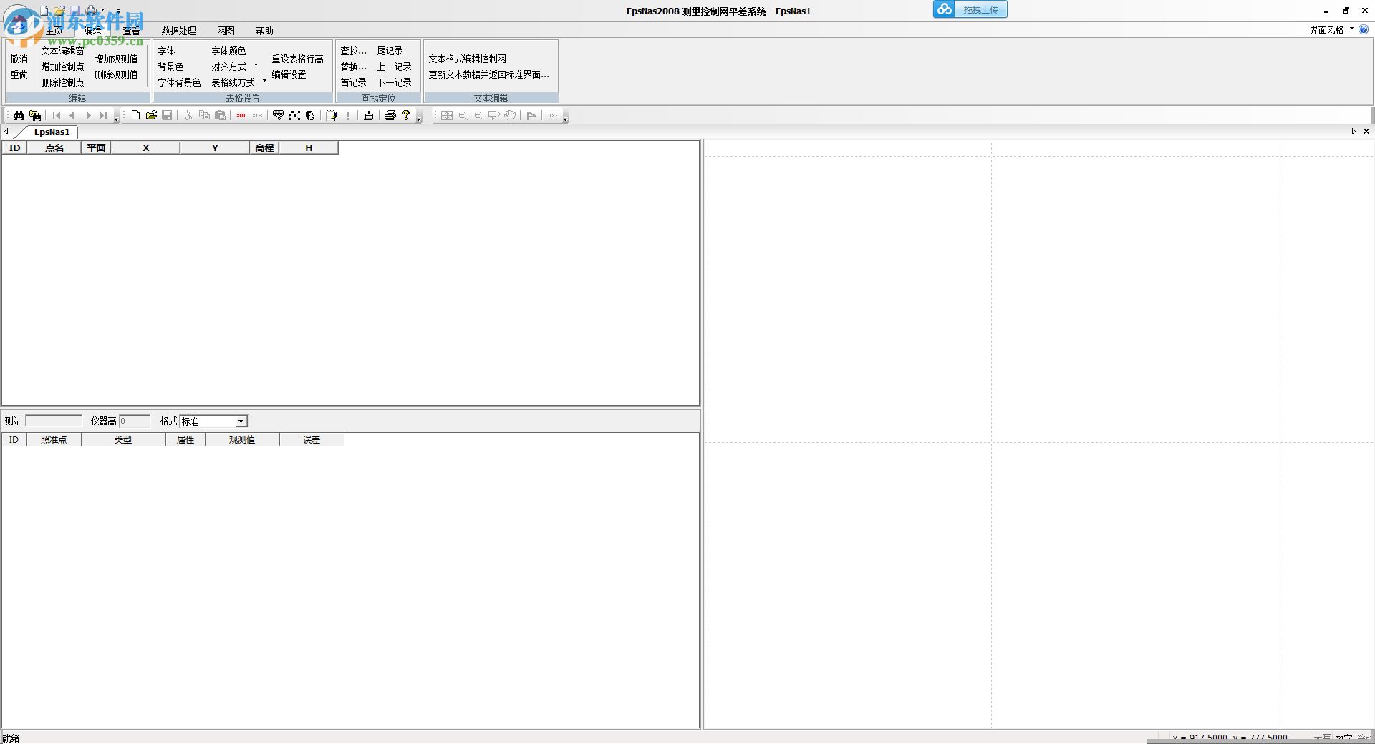Open navigation toolbar options overflow arrow

117,117
